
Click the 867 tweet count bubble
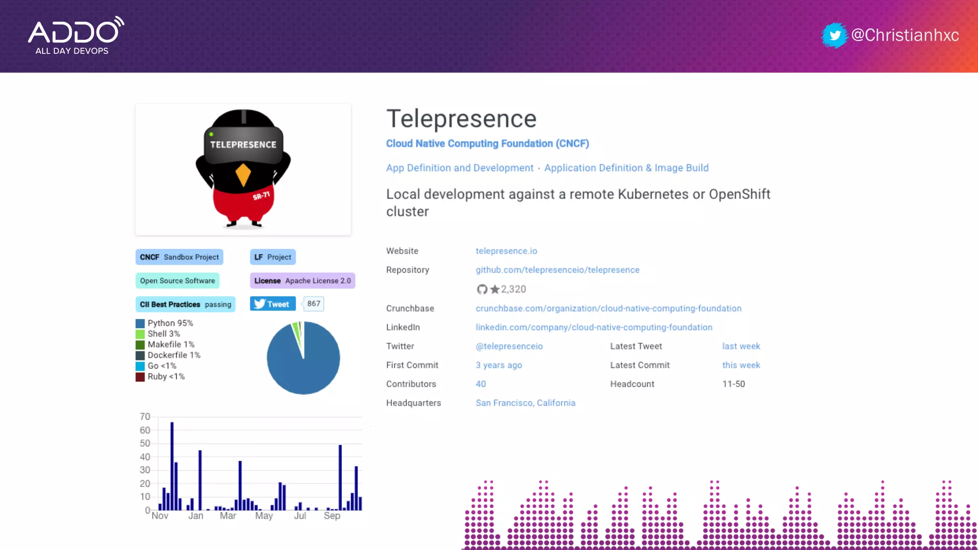314,304
